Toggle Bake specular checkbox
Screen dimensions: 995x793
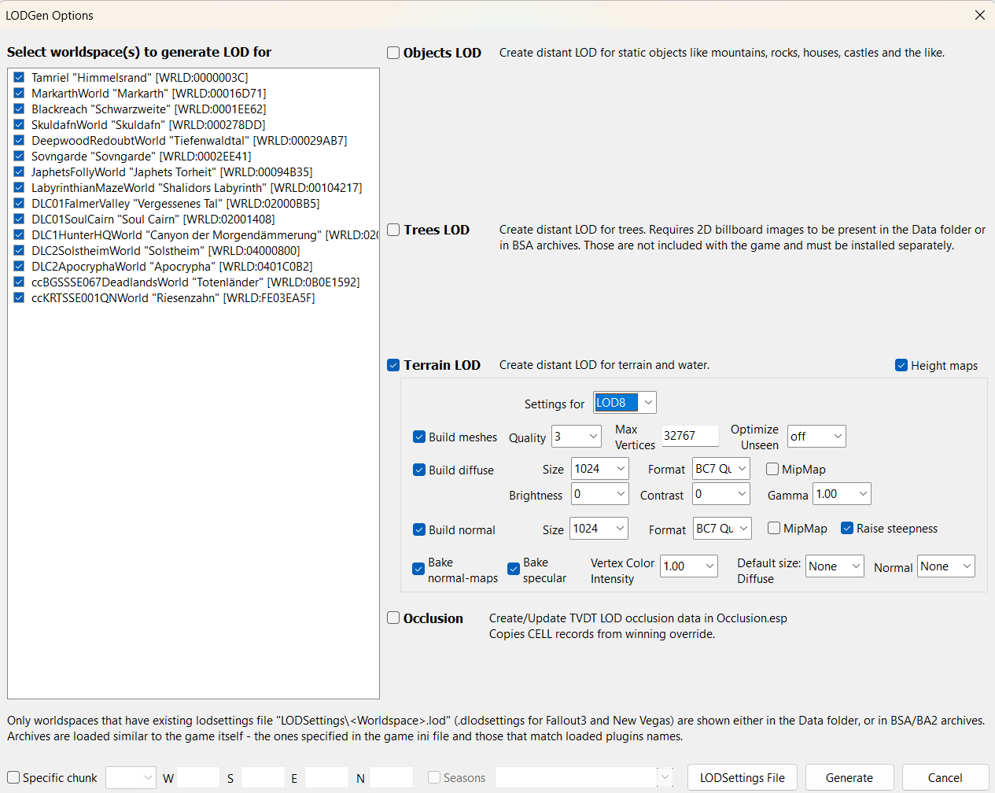(514, 569)
